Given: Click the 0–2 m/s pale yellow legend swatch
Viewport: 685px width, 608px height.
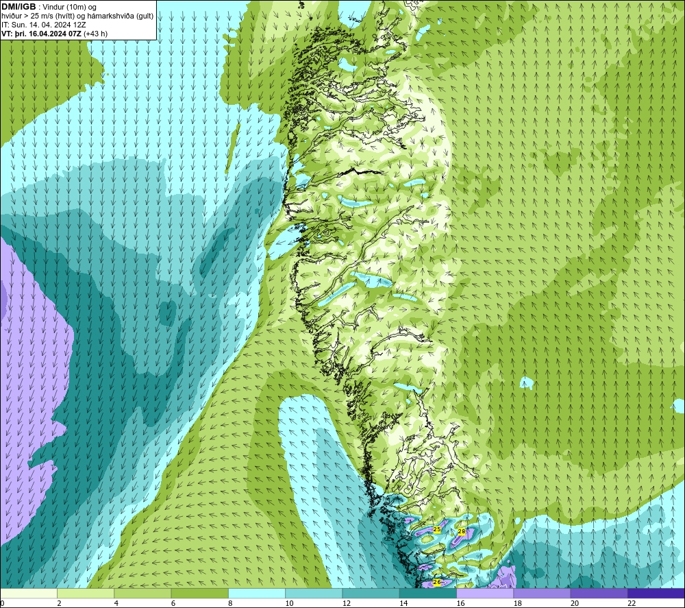Looking at the screenshot, I should tap(28, 593).
